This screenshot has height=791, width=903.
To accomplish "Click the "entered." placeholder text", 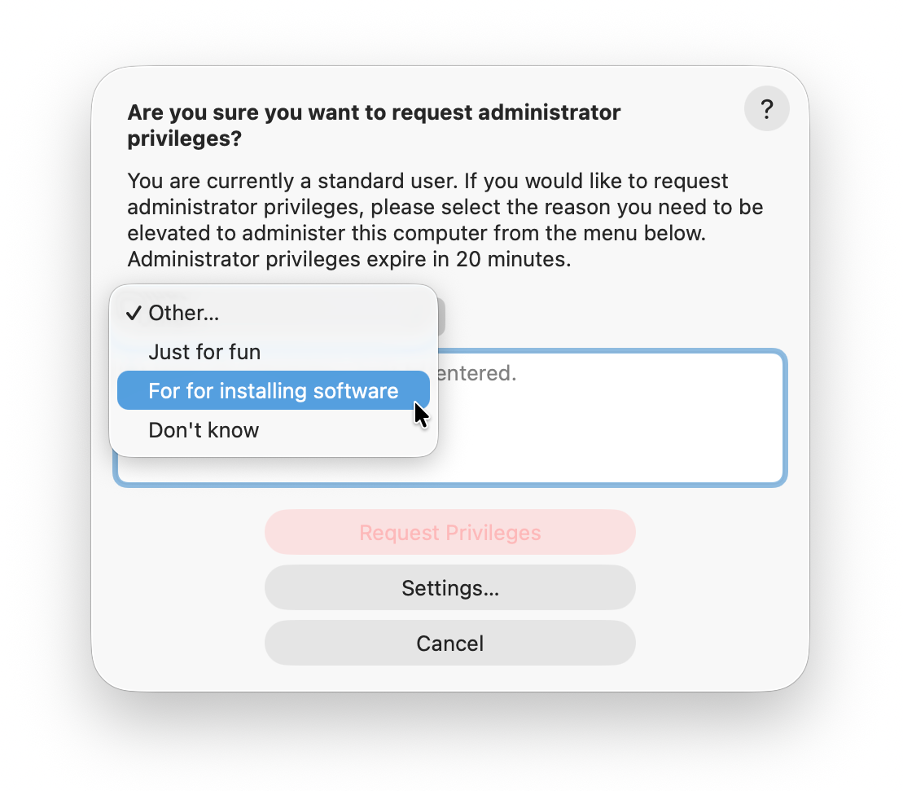I will (476, 375).
